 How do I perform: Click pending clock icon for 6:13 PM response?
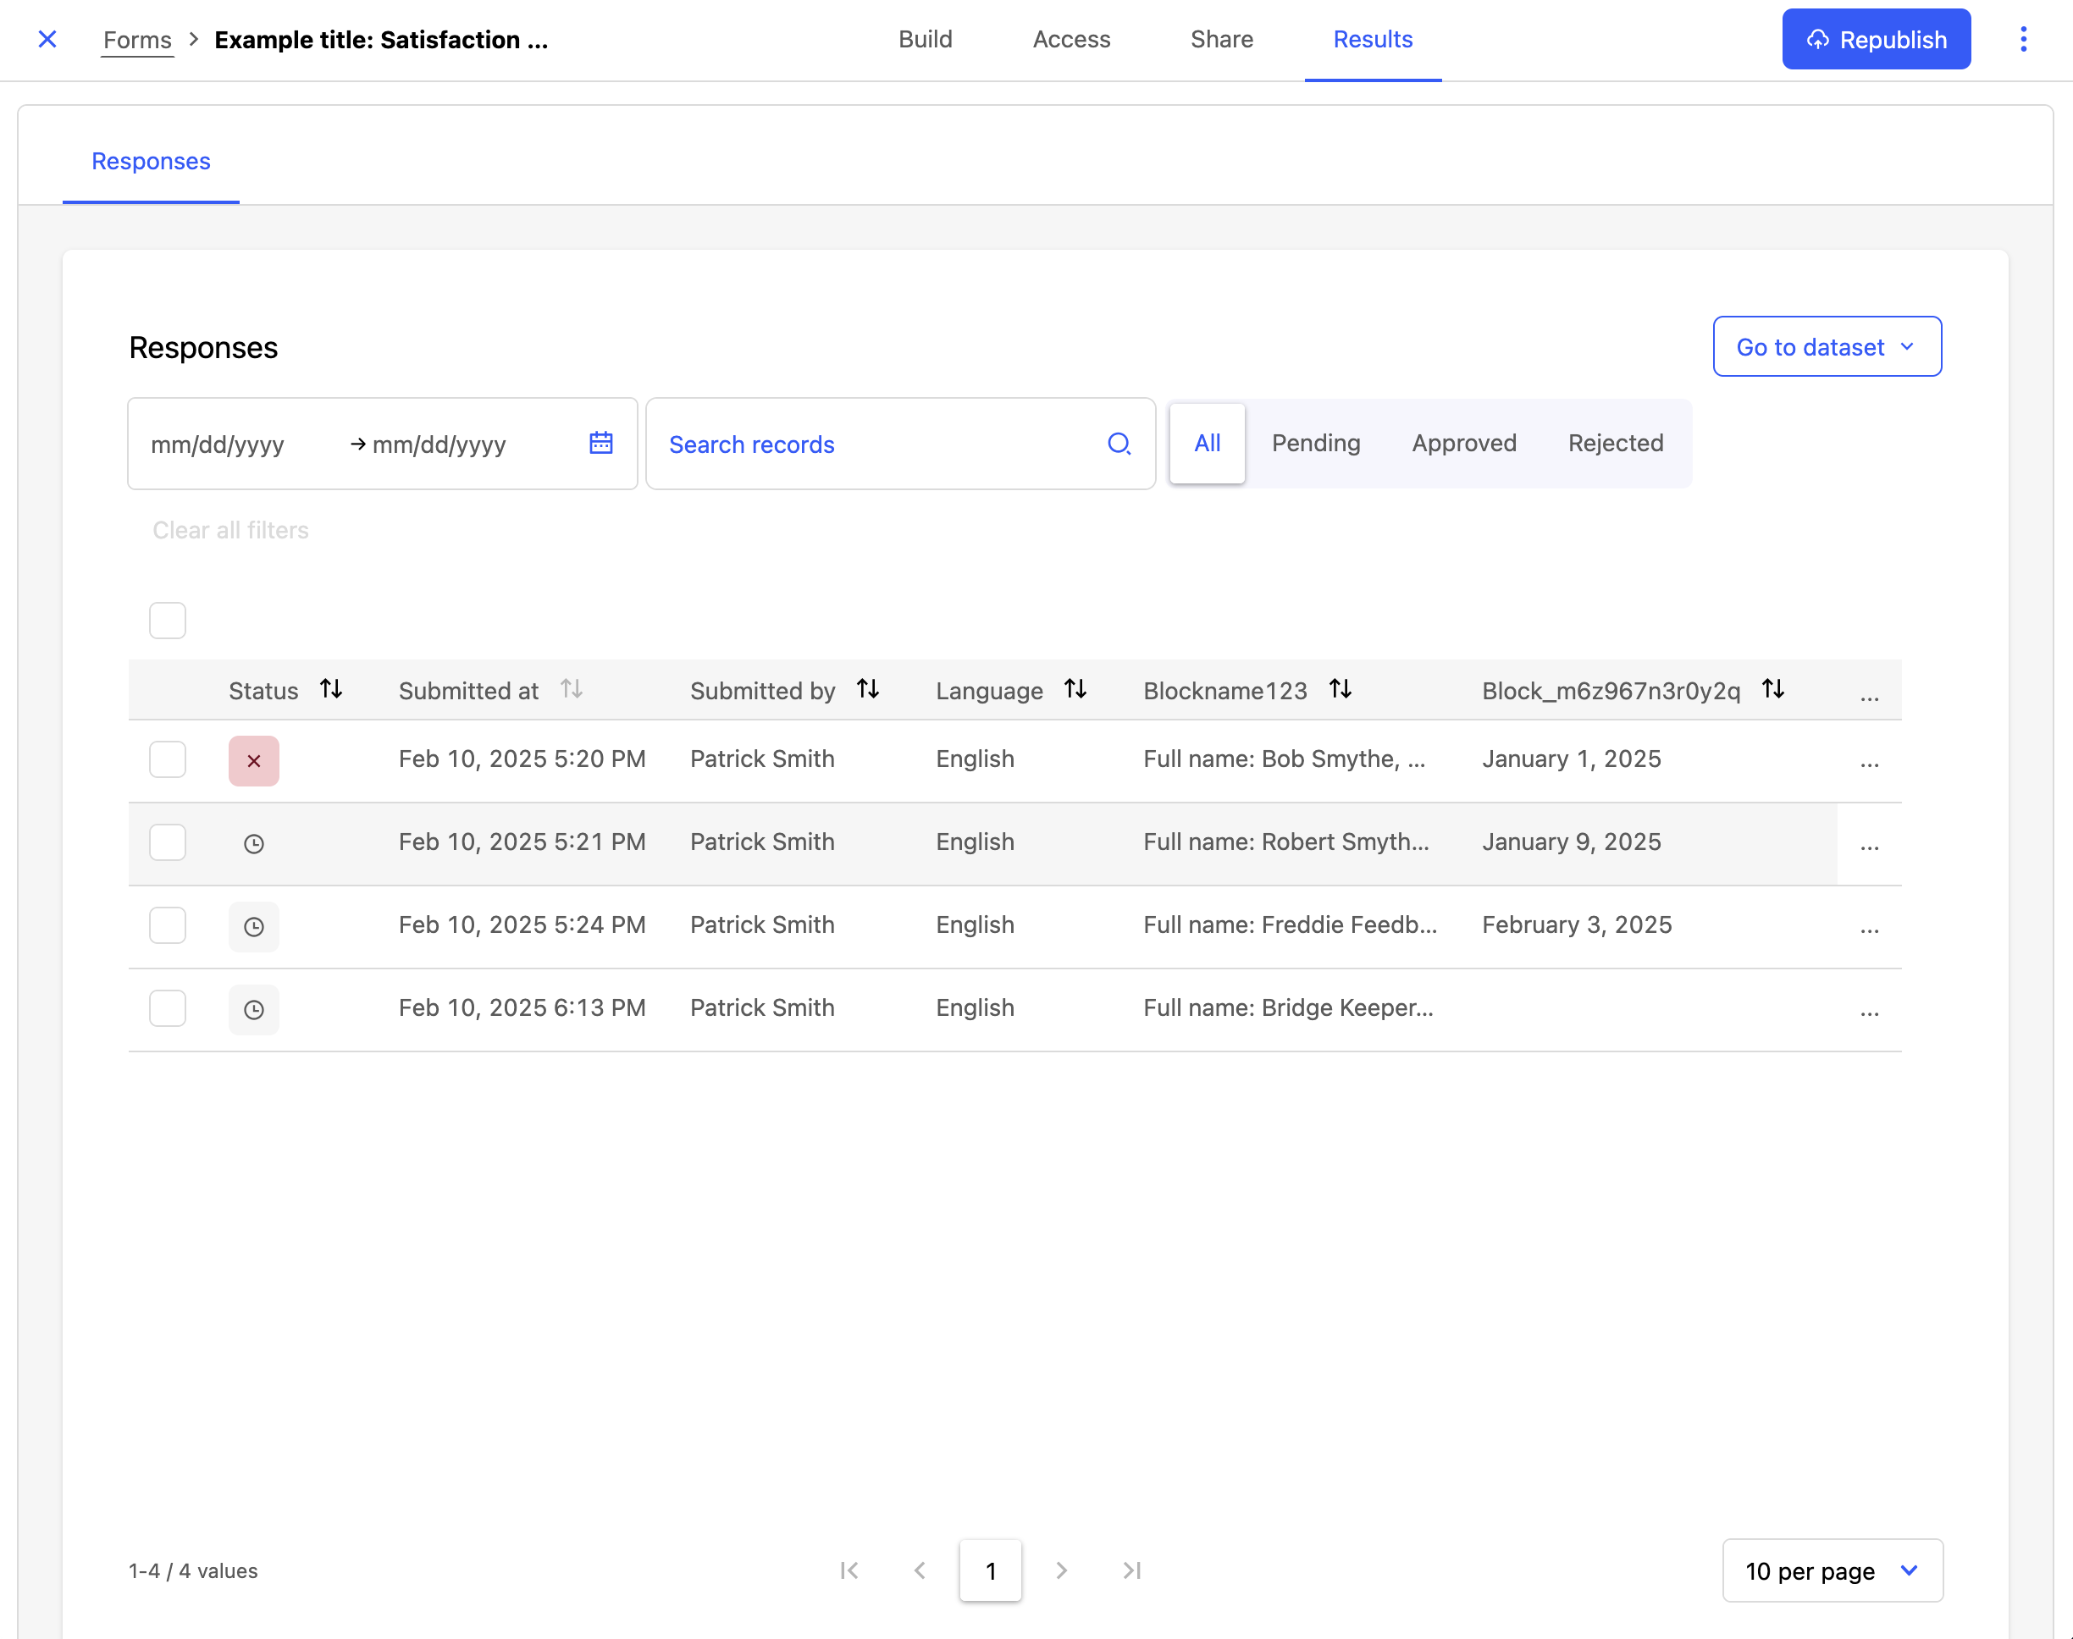point(253,1009)
